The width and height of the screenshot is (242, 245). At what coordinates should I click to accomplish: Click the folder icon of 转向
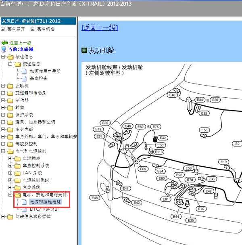[x=10, y=108]
